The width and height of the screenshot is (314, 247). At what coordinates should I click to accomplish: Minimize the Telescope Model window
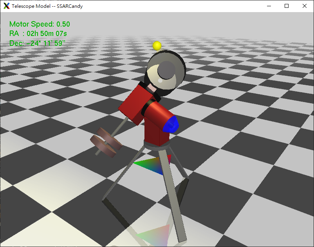pyautogui.click(x=269, y=6)
